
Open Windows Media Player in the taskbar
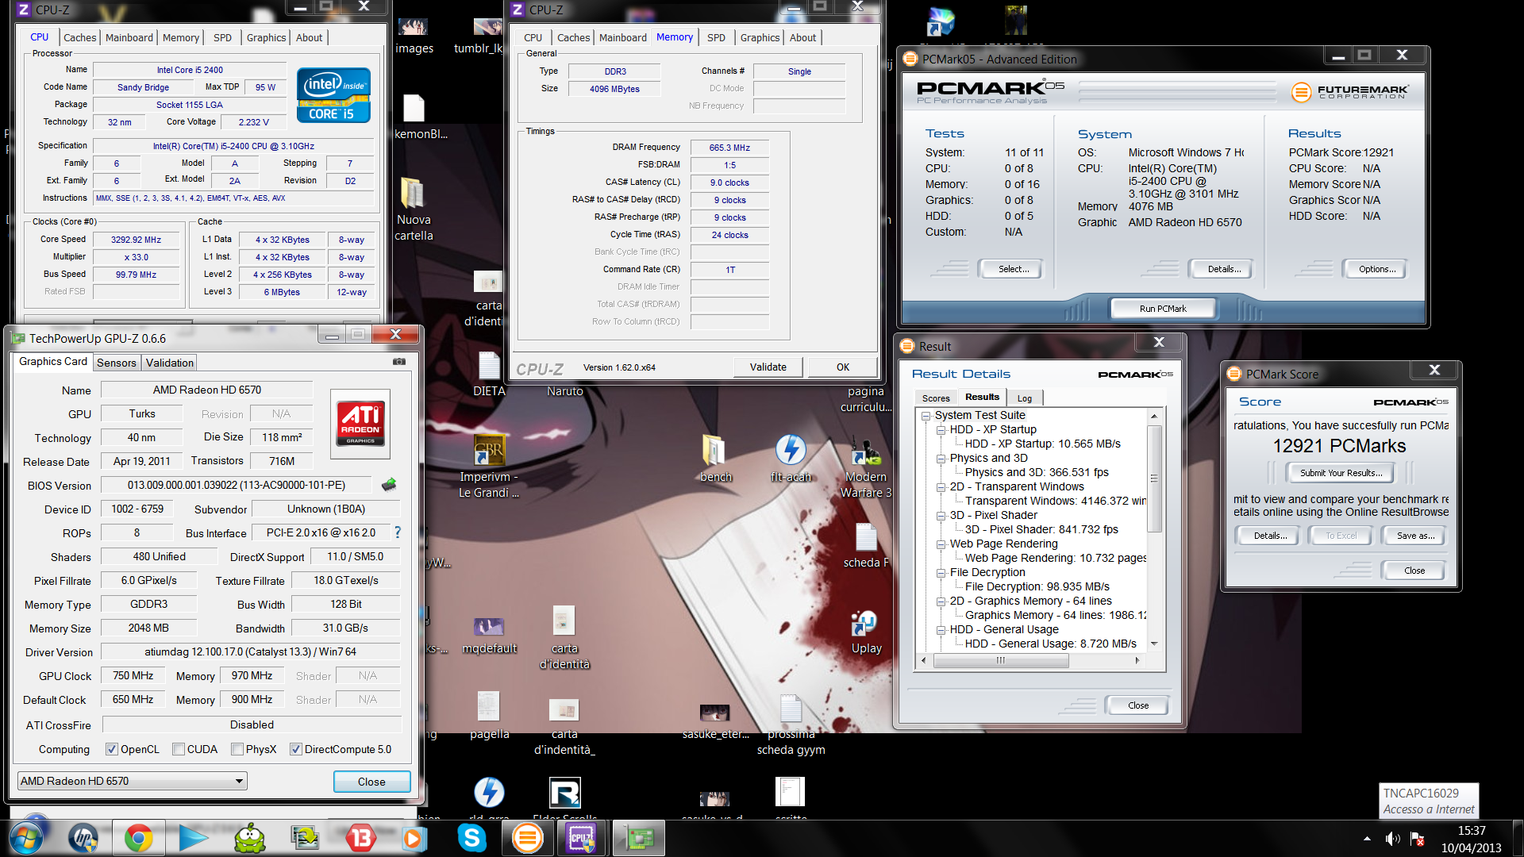[x=413, y=838]
